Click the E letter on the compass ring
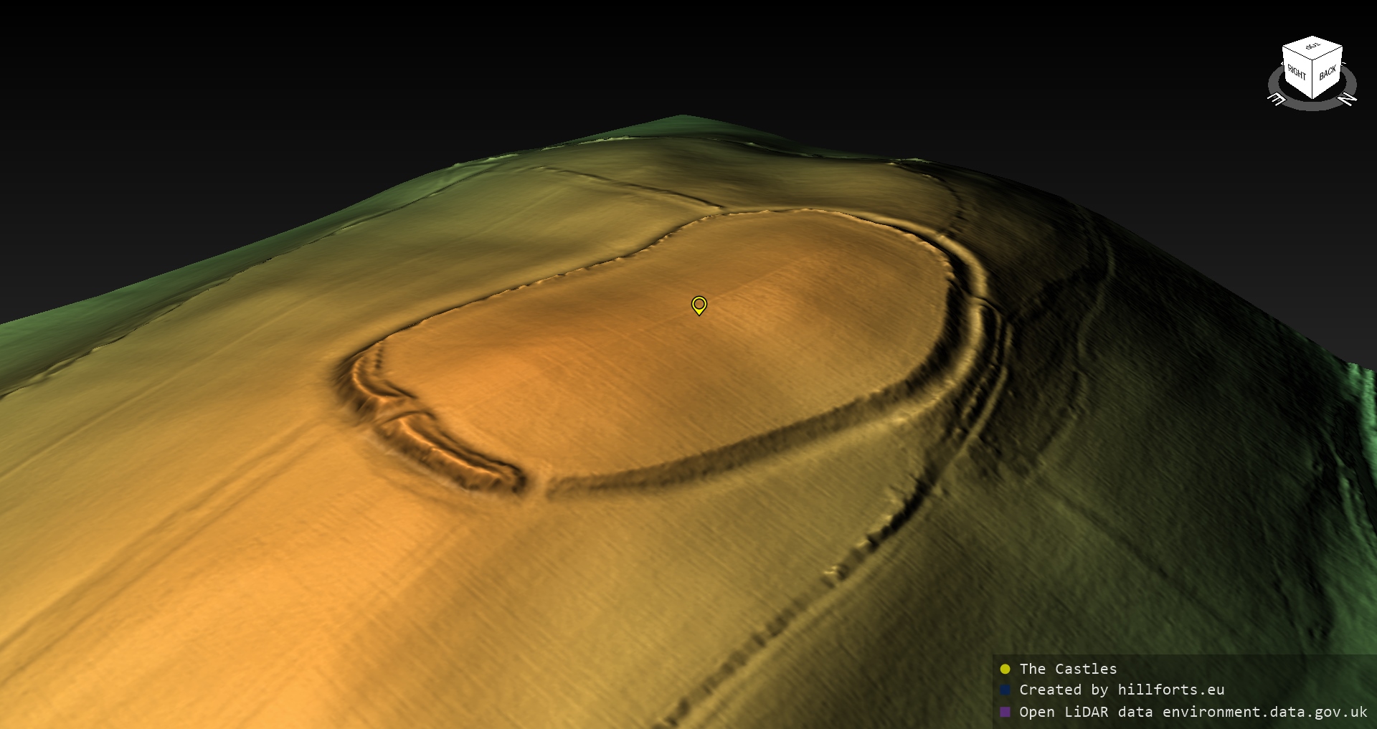The width and height of the screenshot is (1377, 729). pos(1277,100)
